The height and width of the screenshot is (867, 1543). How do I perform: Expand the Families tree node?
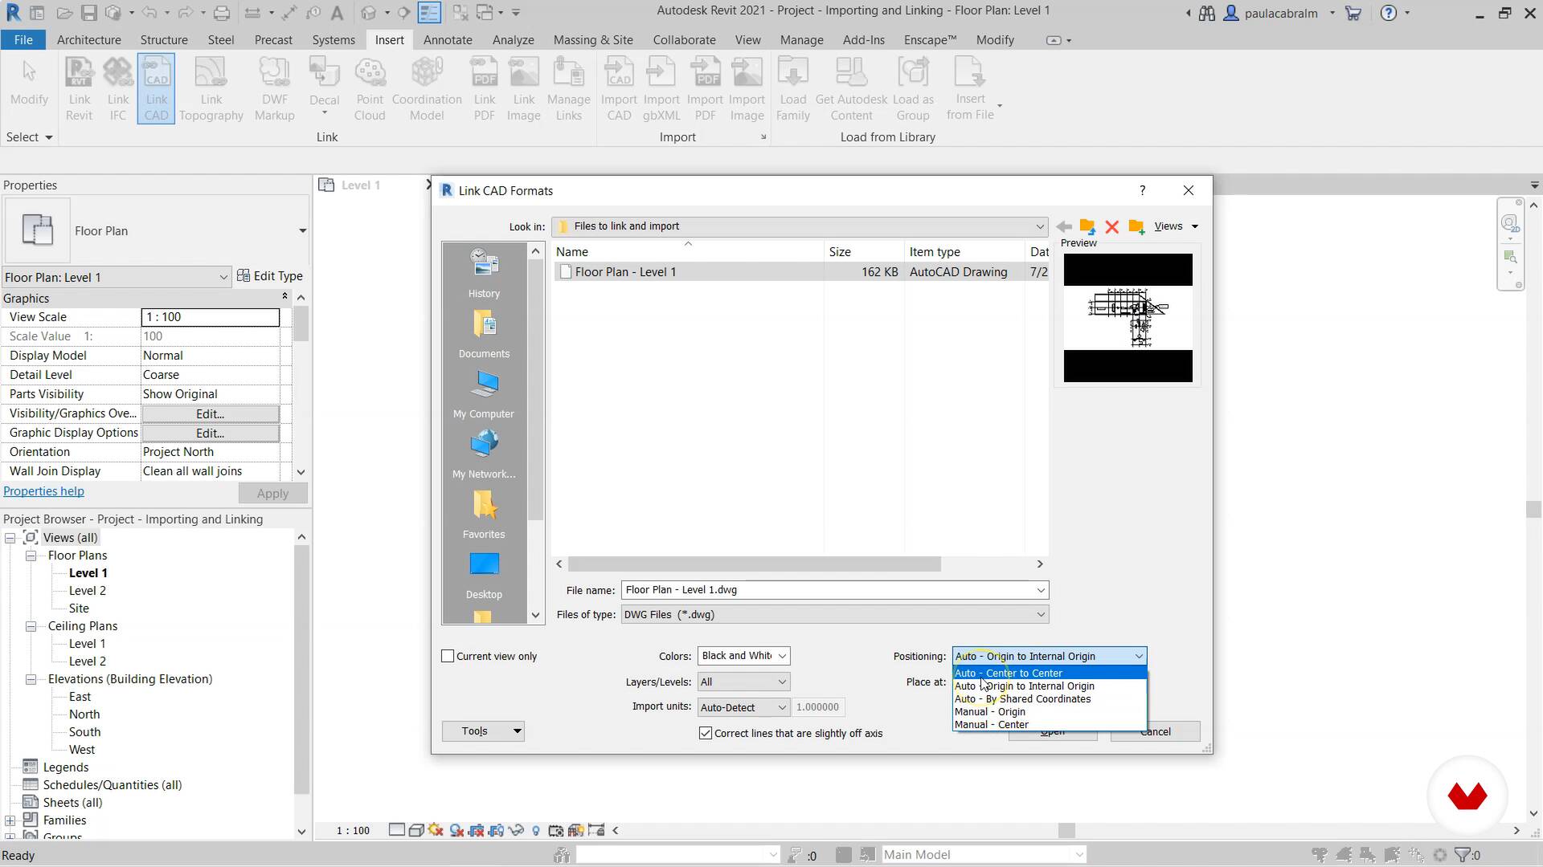(10, 820)
